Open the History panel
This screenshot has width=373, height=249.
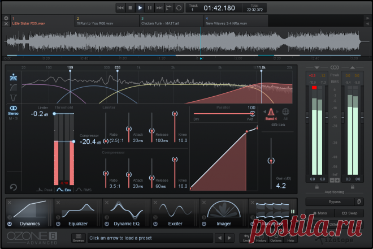click(261, 238)
